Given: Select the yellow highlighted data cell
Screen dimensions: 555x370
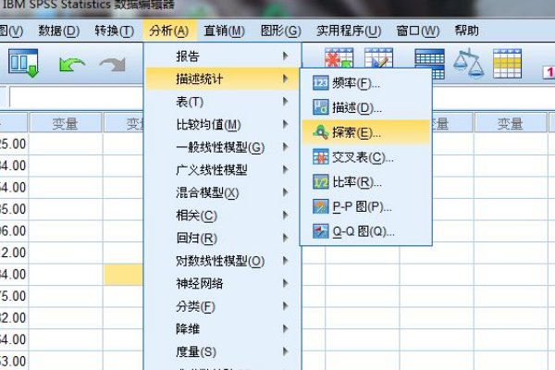Looking at the screenshot, I should click(124, 275).
